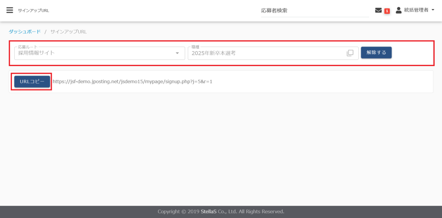Click the signup.php URL text
The width and height of the screenshot is (442, 218).
(132, 82)
